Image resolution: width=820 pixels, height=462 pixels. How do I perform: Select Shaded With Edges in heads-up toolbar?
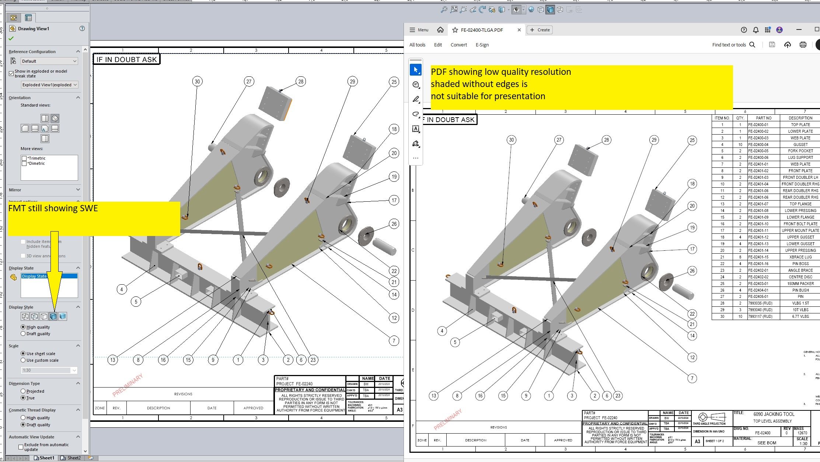(550, 10)
